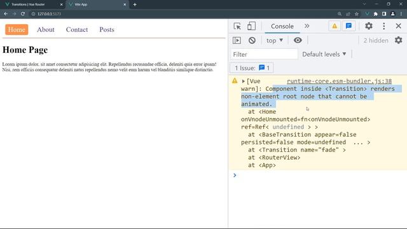Clear the console output
Viewport: 407px width, 229px height.
tap(252, 40)
